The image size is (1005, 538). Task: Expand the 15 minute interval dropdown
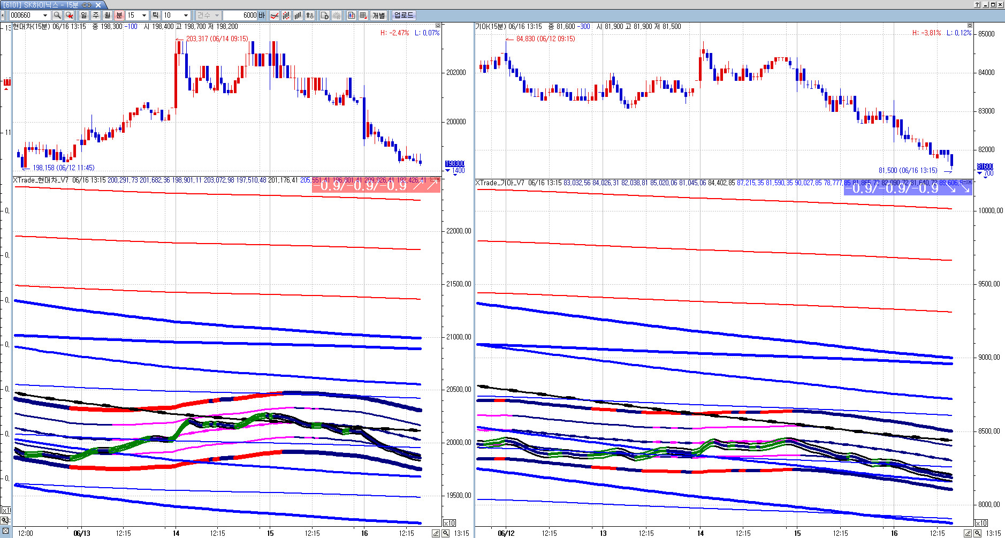[x=144, y=16]
